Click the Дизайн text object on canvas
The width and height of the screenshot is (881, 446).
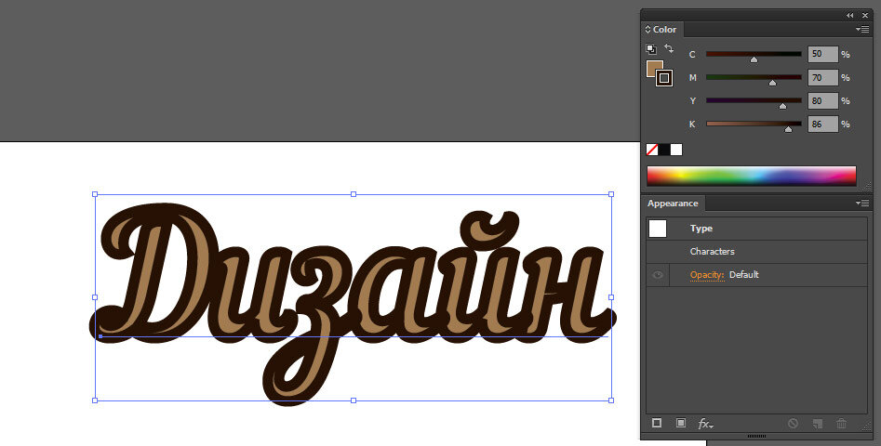coord(353,303)
